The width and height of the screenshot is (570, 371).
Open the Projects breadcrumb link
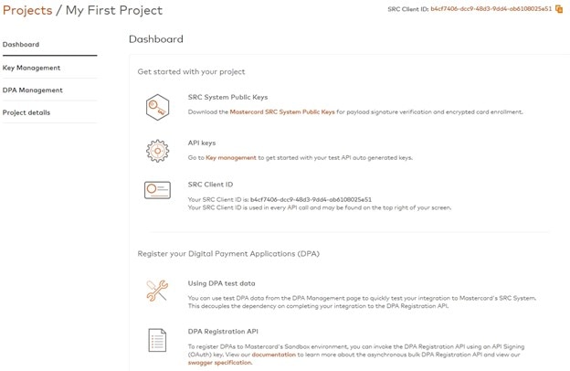[27, 11]
